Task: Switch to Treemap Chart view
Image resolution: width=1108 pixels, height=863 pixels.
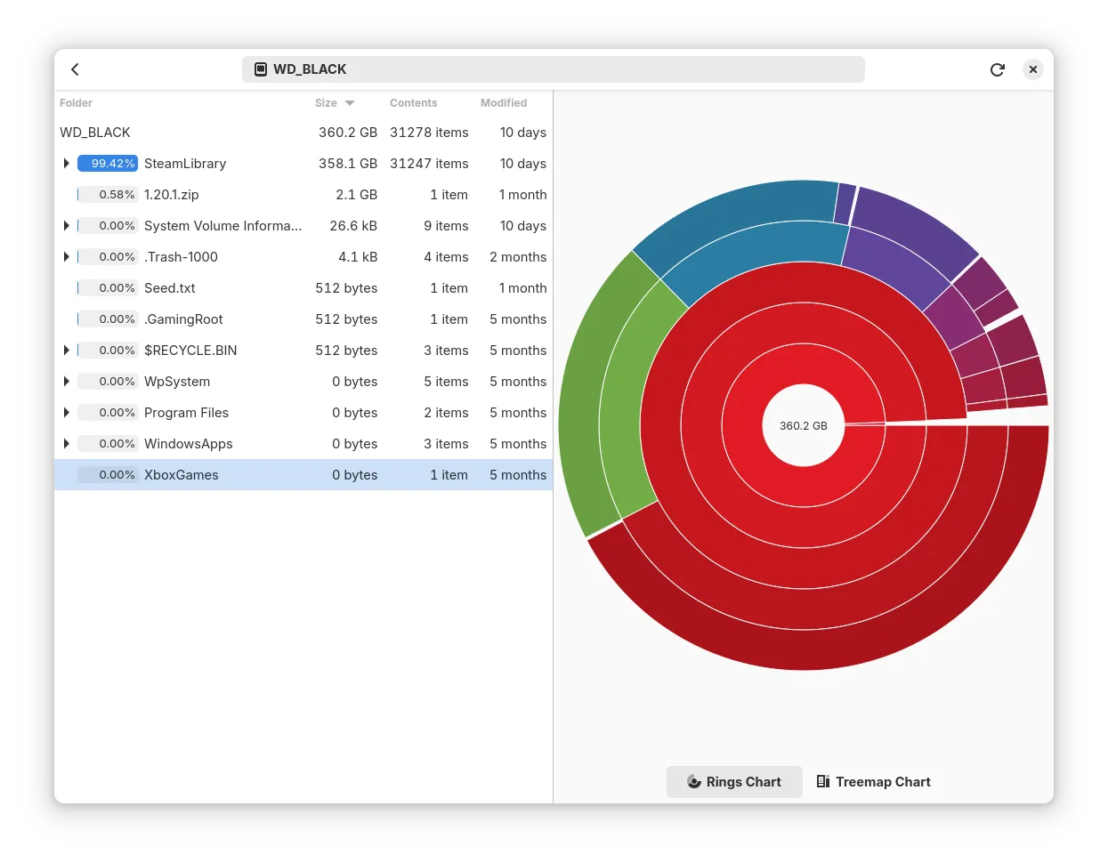Action: [x=873, y=782]
